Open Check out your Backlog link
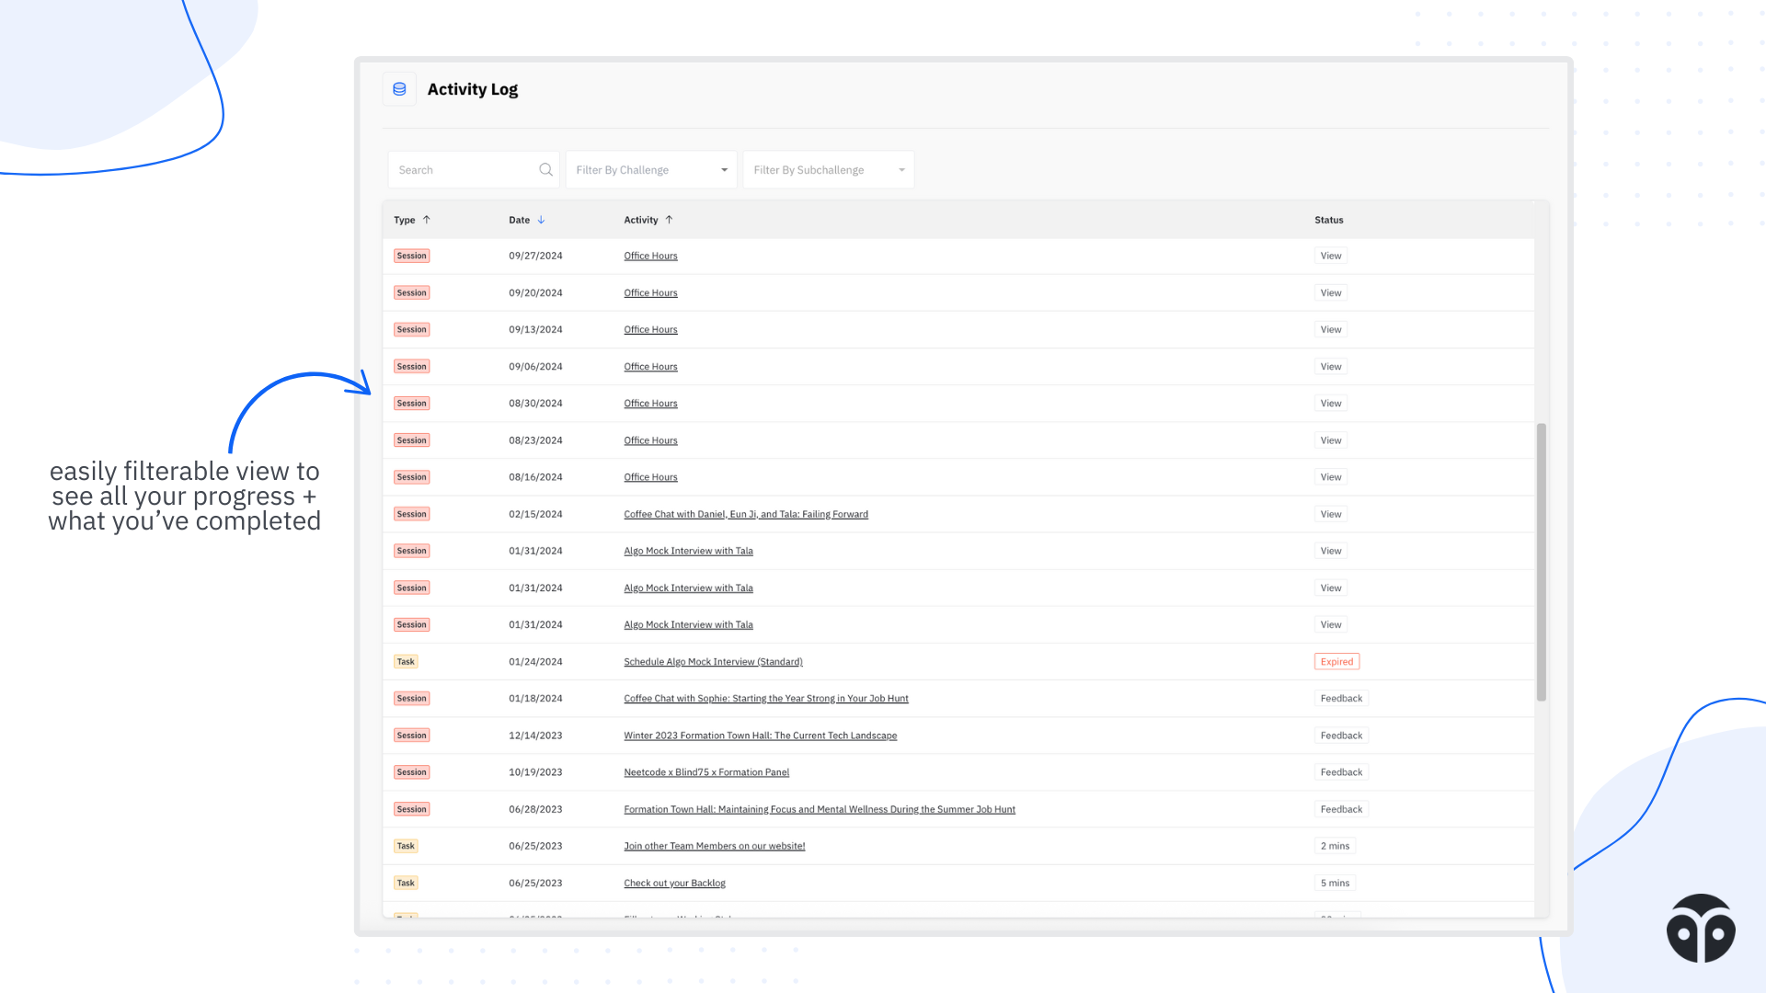1766x993 pixels. coord(674,884)
